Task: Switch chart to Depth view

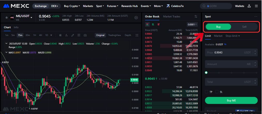Action: [128, 35]
